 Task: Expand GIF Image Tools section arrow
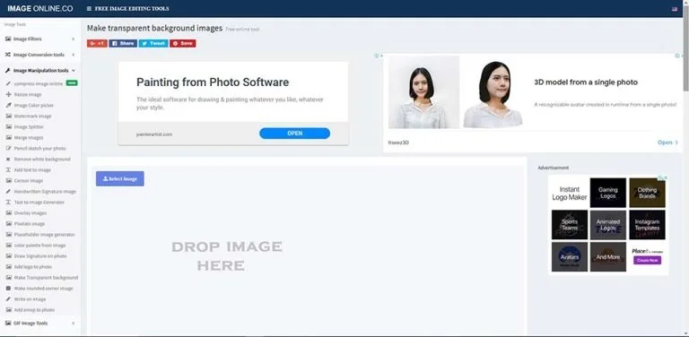(73, 324)
